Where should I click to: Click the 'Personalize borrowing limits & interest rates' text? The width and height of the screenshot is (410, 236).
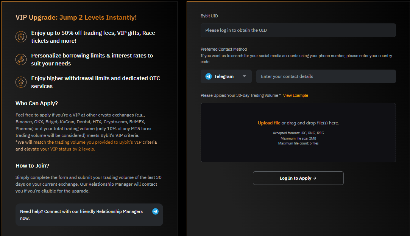[x=92, y=60]
